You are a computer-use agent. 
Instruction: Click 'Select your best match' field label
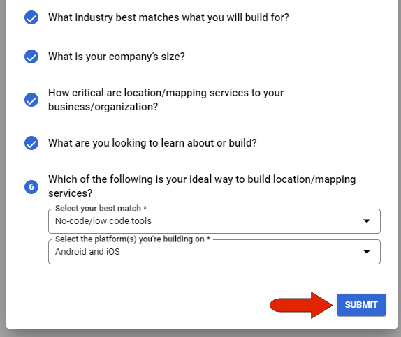101,208
